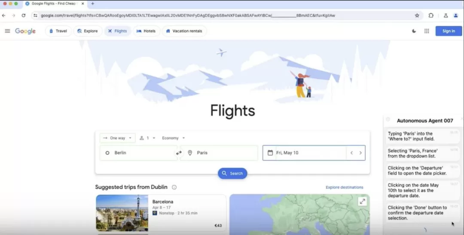
Task: Swap origin and destination
Action: pos(179,153)
